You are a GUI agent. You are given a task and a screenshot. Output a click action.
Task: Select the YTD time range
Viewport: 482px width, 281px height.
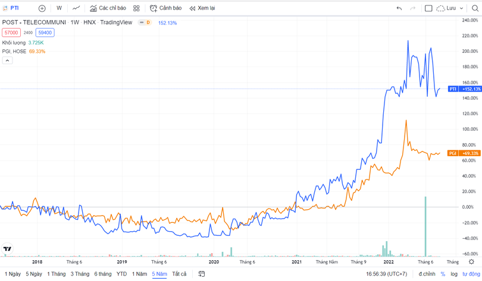[121, 274]
